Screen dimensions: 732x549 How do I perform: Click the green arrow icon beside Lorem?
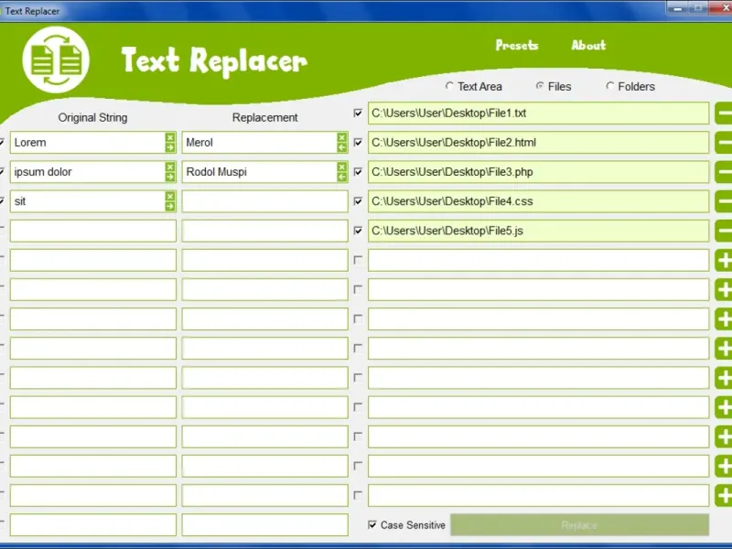click(x=170, y=147)
